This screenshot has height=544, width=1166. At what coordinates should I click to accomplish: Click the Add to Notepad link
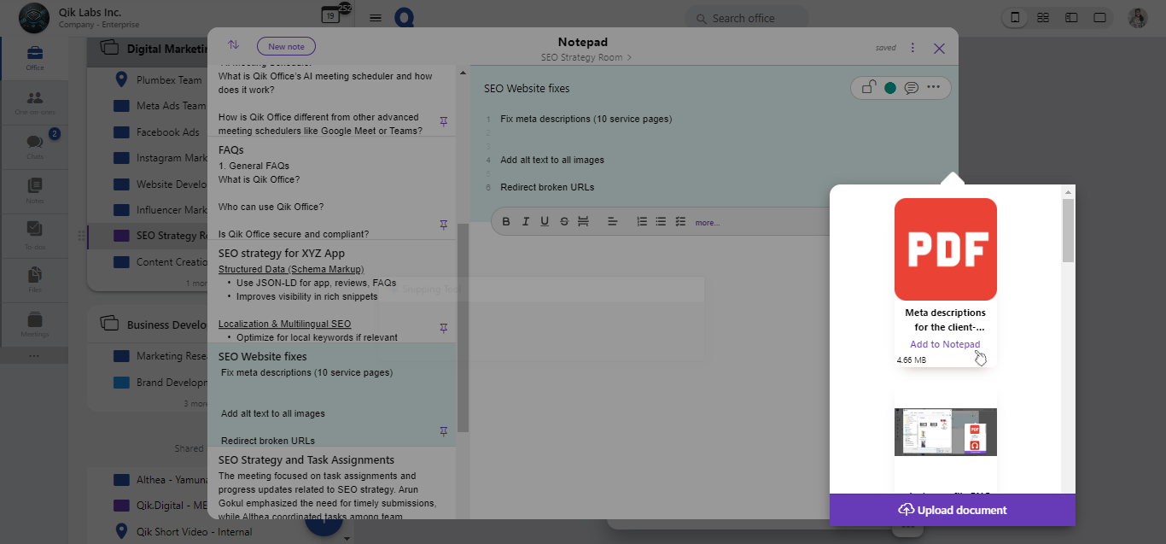tap(945, 343)
